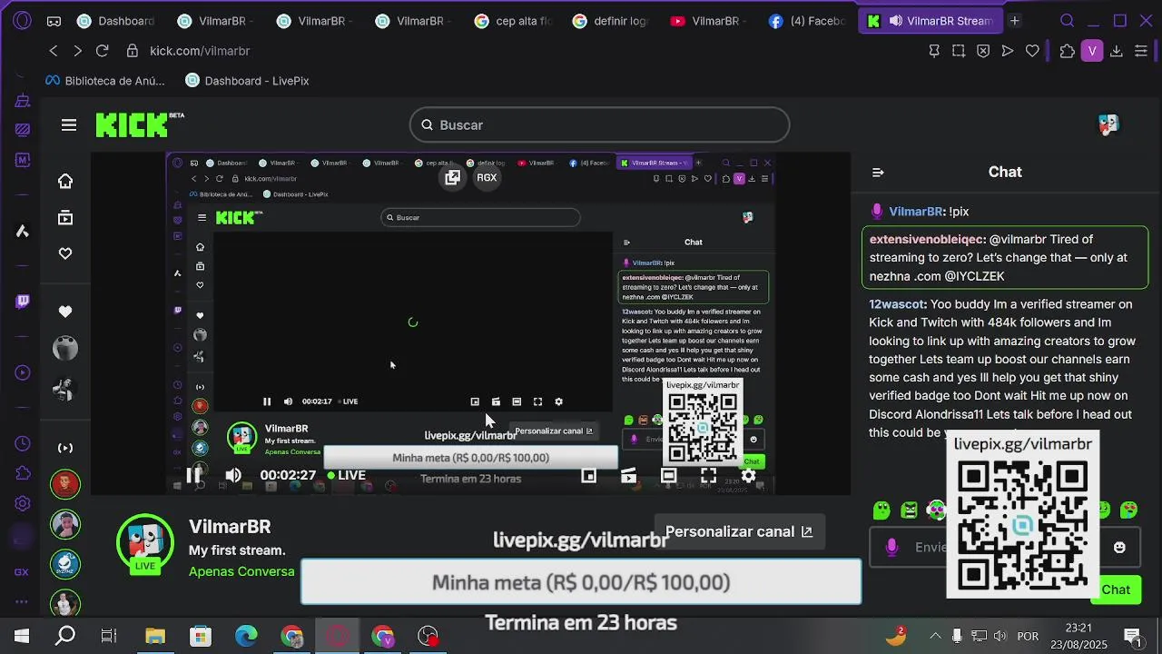Click the address bar URL
The image size is (1162, 654).
(x=200, y=51)
